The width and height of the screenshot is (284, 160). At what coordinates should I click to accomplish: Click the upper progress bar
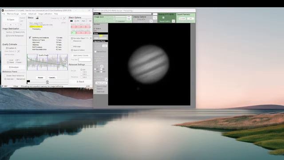[47, 81]
